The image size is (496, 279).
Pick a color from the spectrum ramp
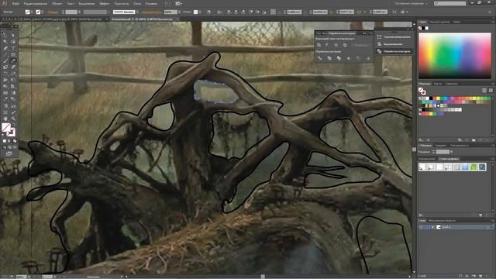click(455, 56)
